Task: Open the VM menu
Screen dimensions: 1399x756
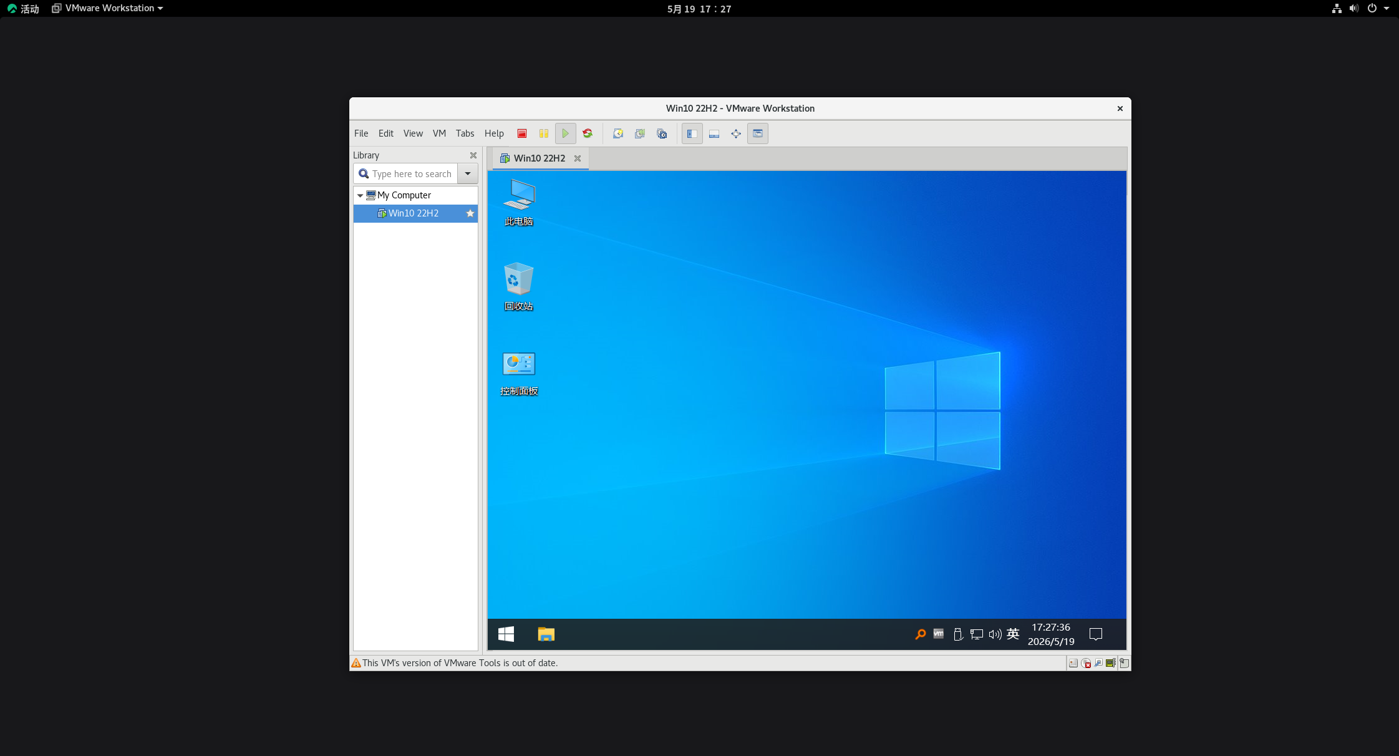Action: pyautogui.click(x=439, y=133)
